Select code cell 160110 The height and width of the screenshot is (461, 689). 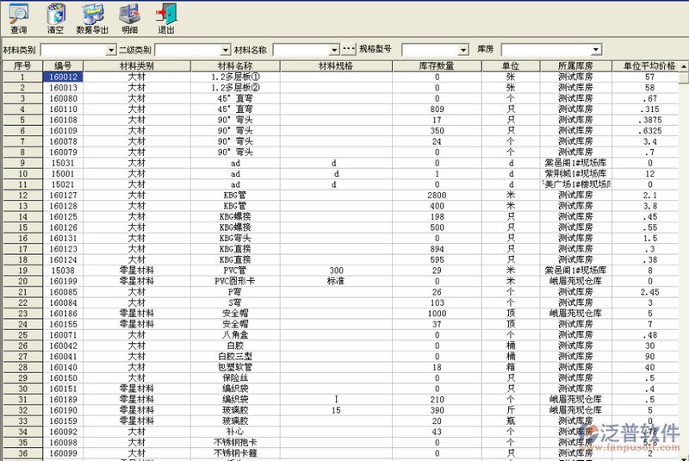point(63,109)
